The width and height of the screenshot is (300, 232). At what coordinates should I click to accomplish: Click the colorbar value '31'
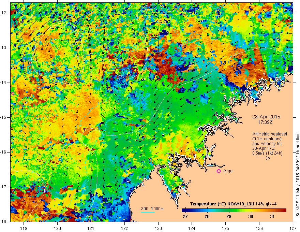click(272, 217)
